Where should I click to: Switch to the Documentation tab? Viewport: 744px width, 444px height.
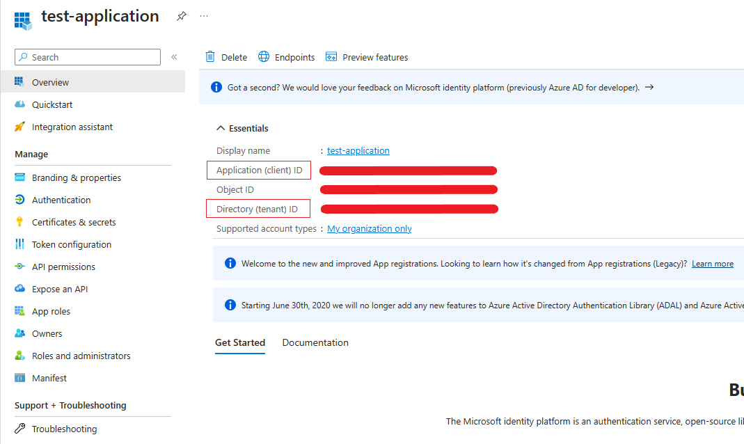click(x=315, y=342)
